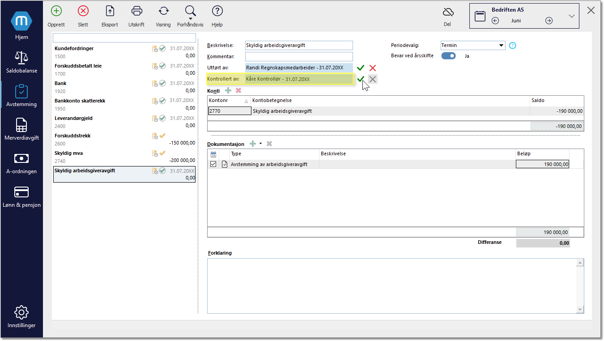Click the 190 000,00 Beløp cell
The image size is (604, 341).
click(542, 164)
